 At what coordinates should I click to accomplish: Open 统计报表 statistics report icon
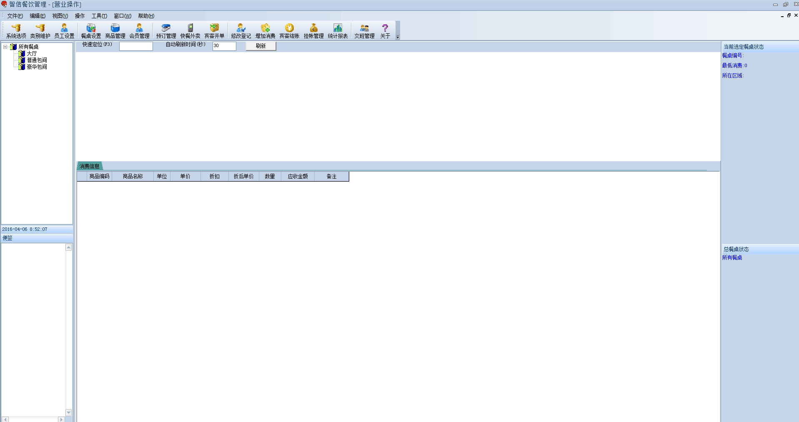338,31
